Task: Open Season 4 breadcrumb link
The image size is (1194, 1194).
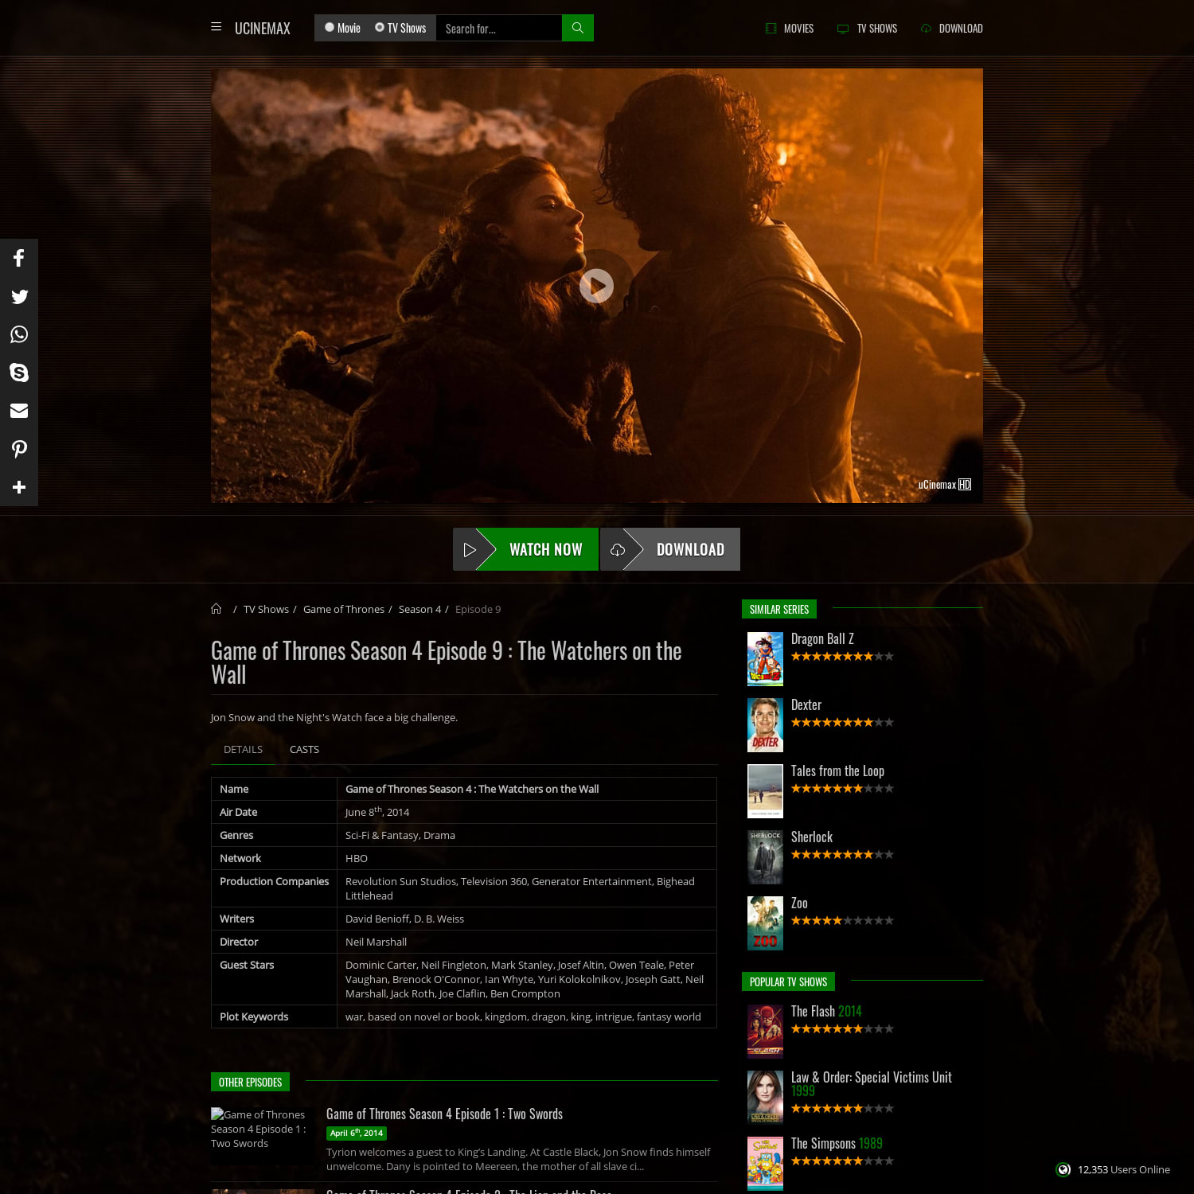Action: (419, 609)
